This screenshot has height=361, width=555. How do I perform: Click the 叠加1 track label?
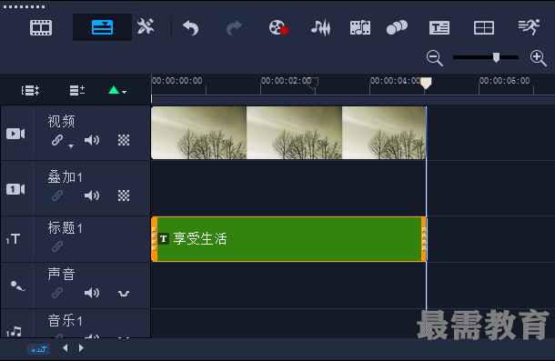(66, 176)
